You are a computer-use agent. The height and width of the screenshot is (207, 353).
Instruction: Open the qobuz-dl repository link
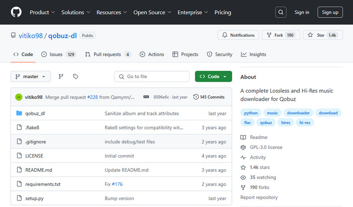pyautogui.click(x=63, y=36)
